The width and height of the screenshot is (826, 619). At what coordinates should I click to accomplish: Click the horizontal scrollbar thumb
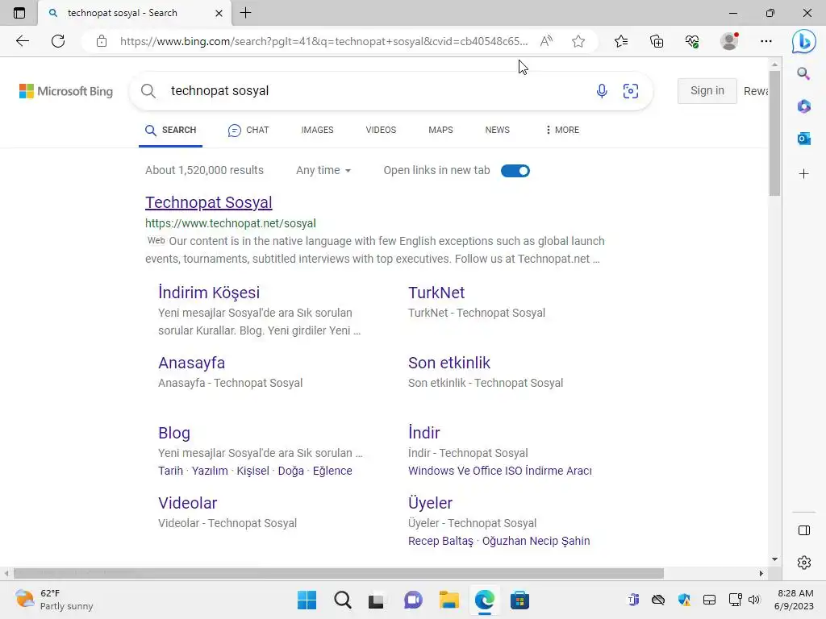tap(339, 573)
